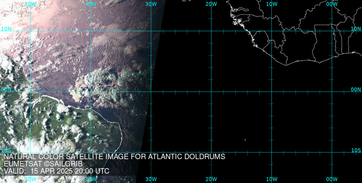Click the "NATURAL COLOR SATELLITE IMAGE FOR ATLANTIC DOLDRUMS" title
This screenshot has height=183, width=362.
coord(114,157)
